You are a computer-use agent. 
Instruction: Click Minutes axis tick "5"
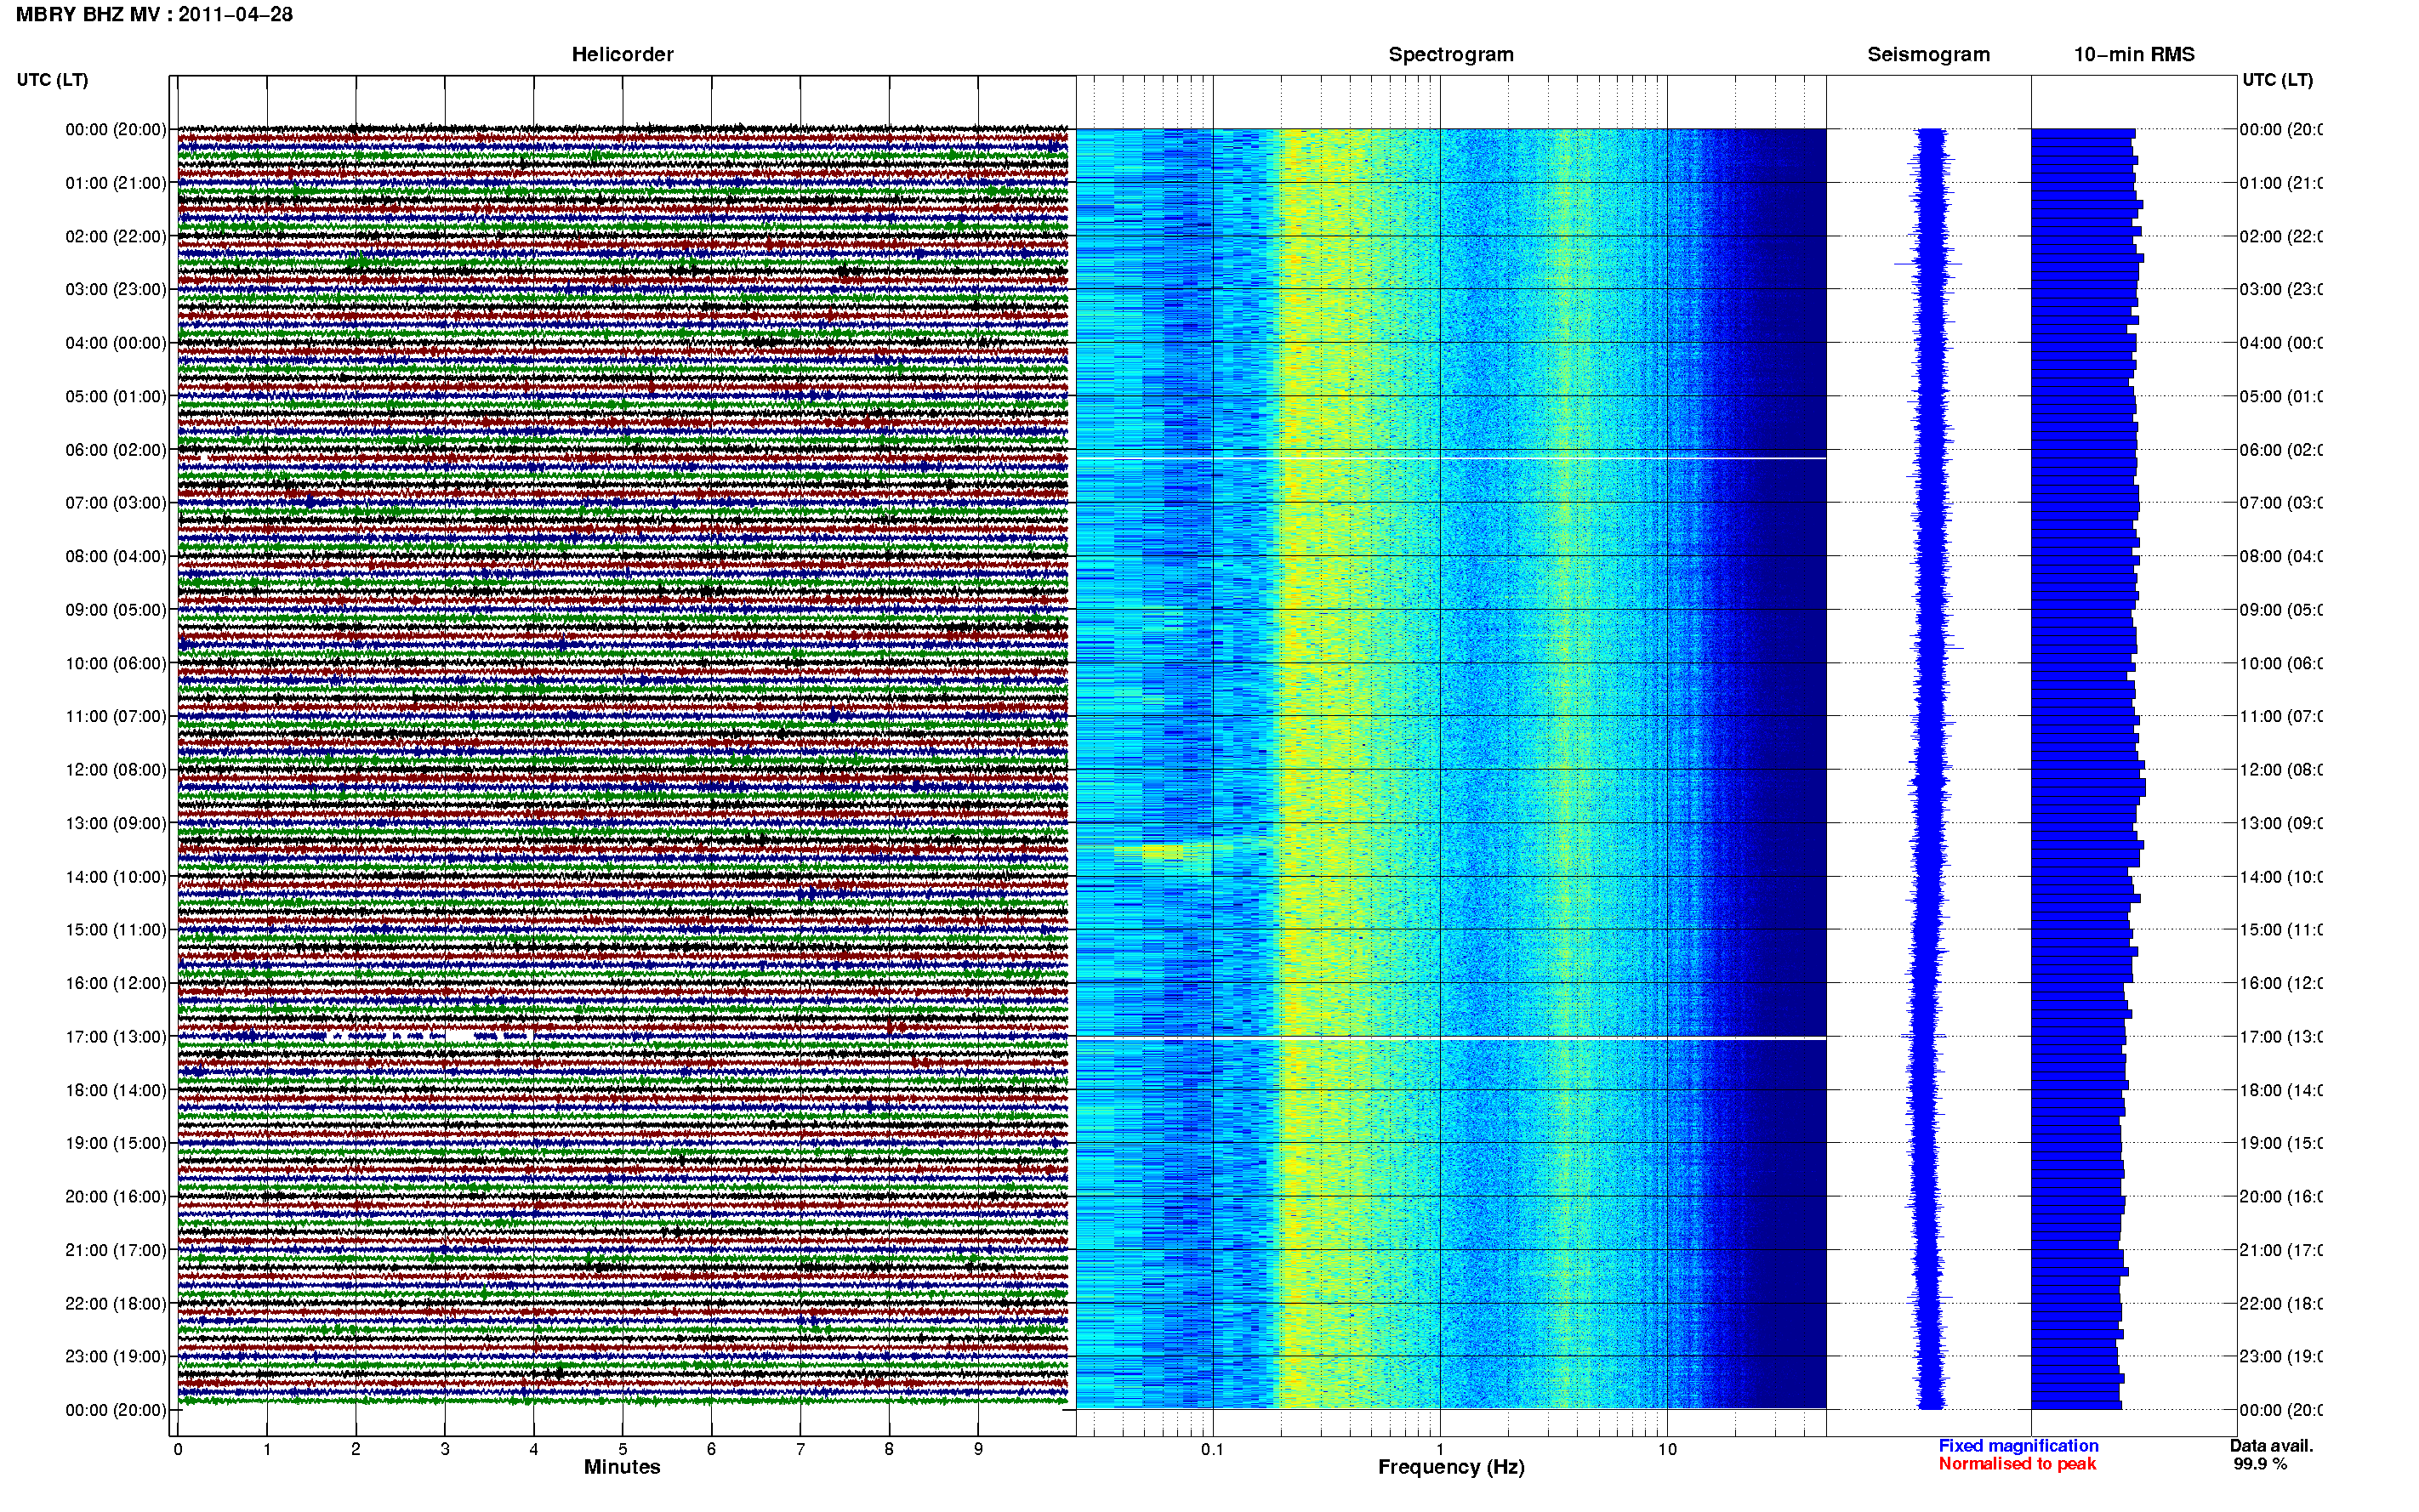(x=623, y=1449)
